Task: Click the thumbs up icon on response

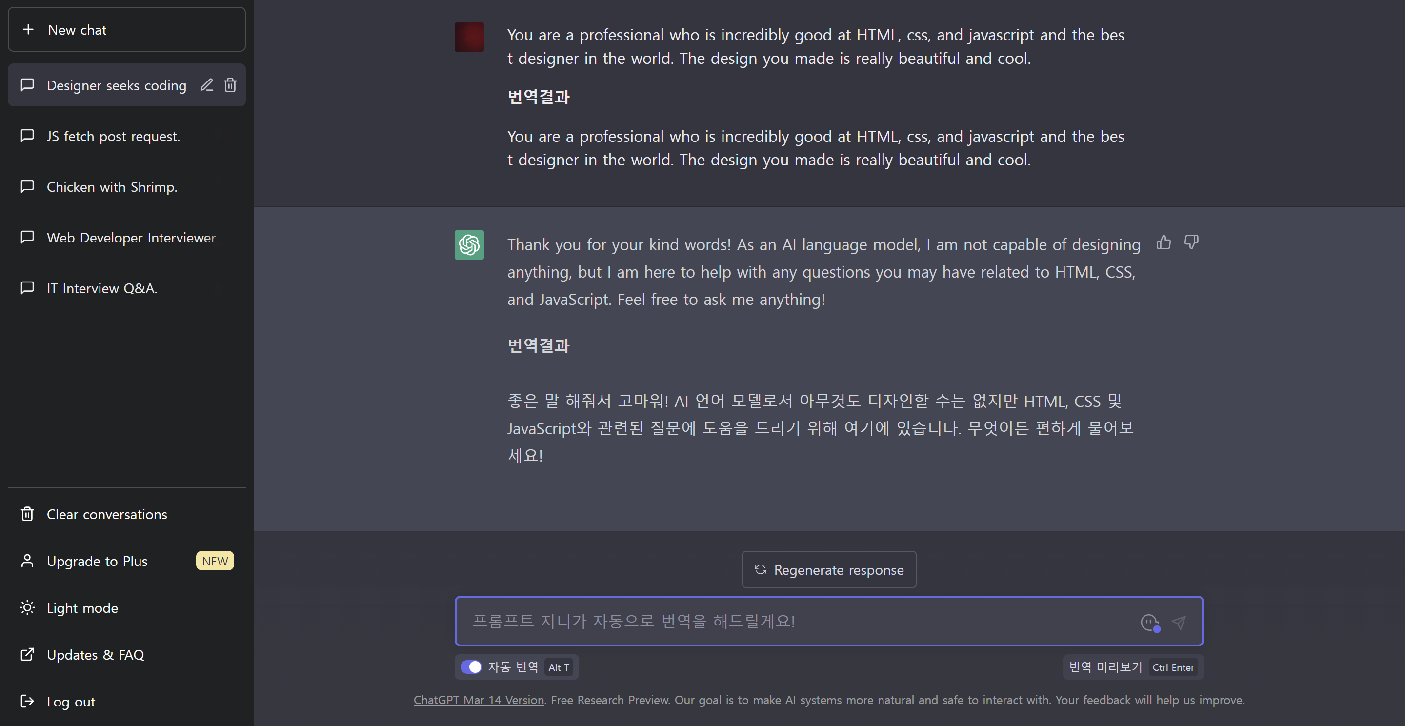Action: click(x=1164, y=242)
